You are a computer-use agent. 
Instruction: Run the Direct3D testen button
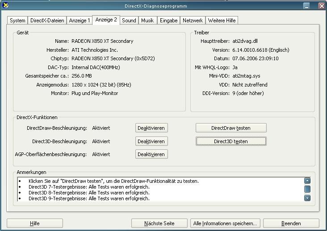[x=231, y=141]
